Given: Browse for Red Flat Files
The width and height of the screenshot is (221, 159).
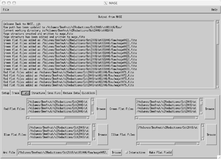Looking at the screenshot, I should [x=101, y=109].
